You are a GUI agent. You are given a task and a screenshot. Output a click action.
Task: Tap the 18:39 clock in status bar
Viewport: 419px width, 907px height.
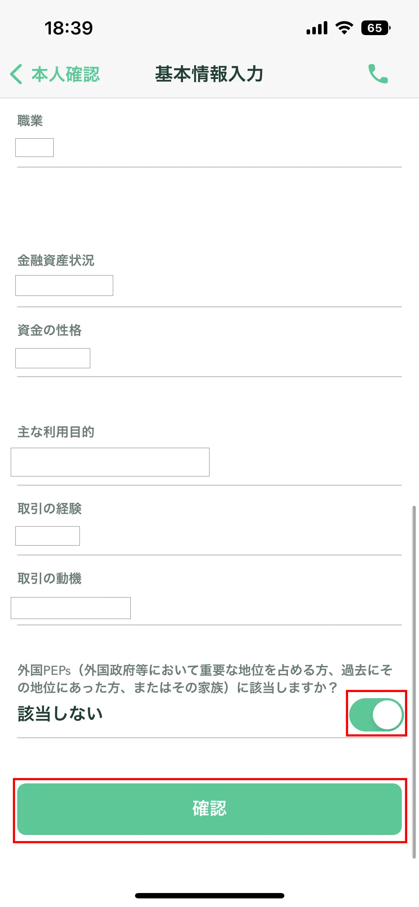tap(69, 28)
